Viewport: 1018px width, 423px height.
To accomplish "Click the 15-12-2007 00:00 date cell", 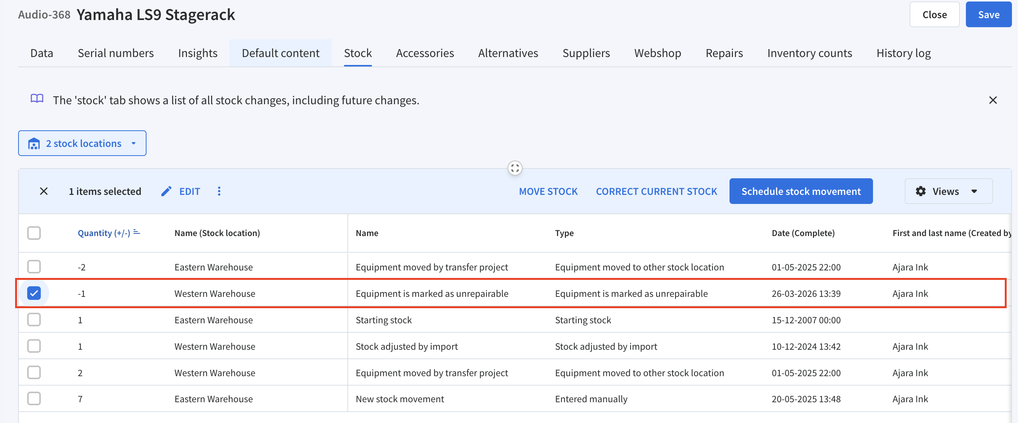I will pyautogui.click(x=806, y=320).
